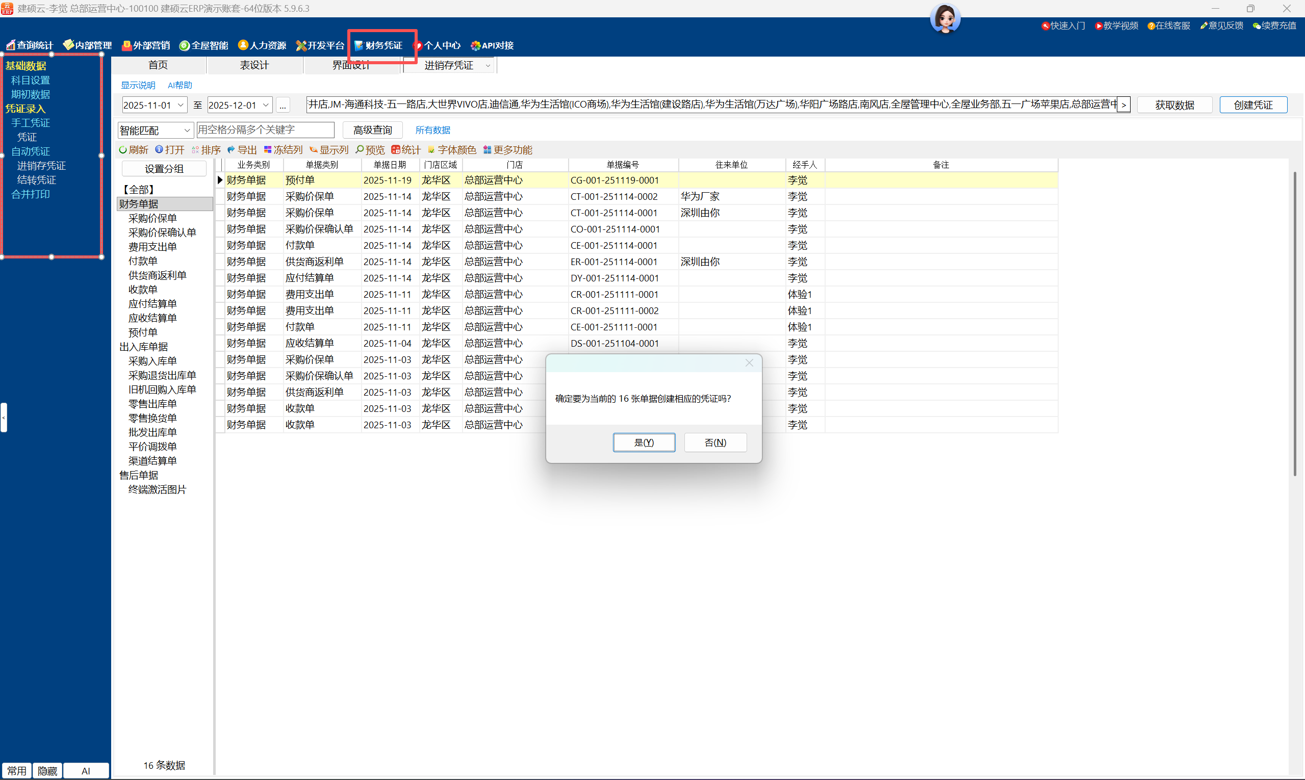This screenshot has height=780, width=1305.
Task: Click the 预览 preview magnifier icon
Action: click(x=360, y=150)
